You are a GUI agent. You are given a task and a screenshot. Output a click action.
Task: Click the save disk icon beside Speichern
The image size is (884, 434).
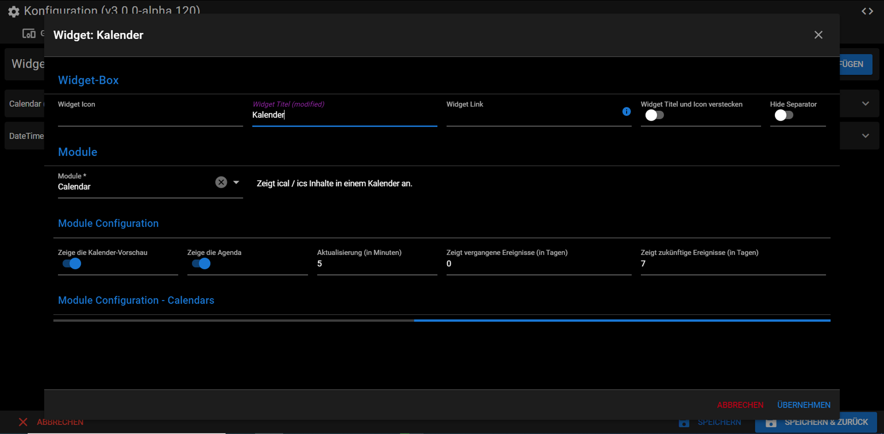tap(684, 423)
